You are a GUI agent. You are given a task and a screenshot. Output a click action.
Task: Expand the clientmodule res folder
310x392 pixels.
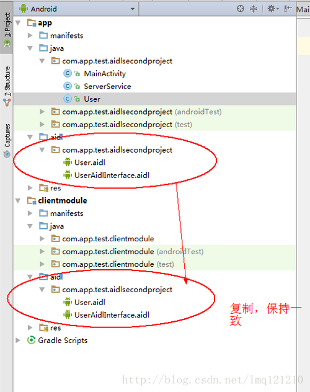(30, 327)
